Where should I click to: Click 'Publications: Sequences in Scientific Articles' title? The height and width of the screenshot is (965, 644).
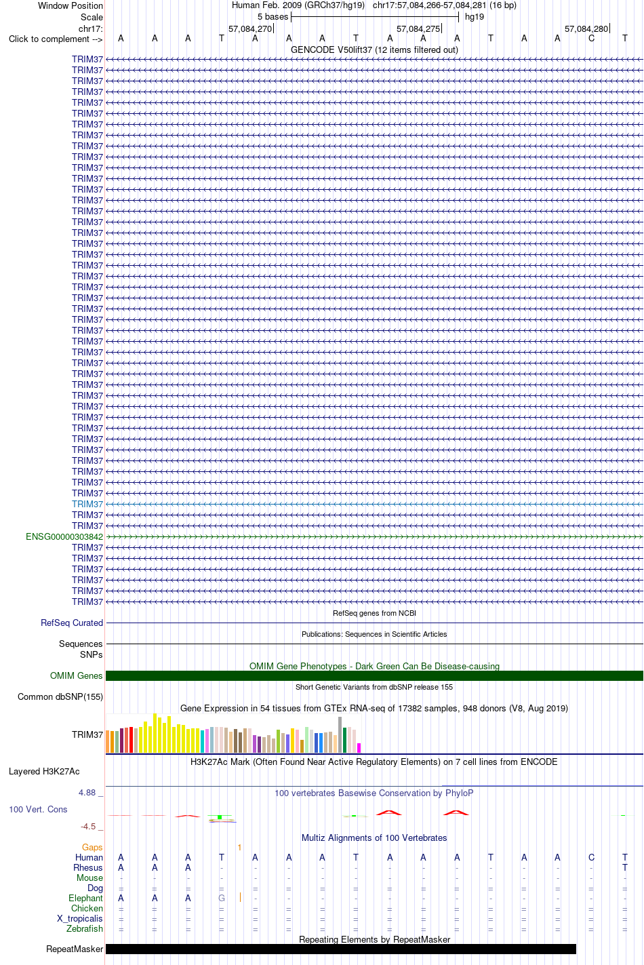pos(374,634)
